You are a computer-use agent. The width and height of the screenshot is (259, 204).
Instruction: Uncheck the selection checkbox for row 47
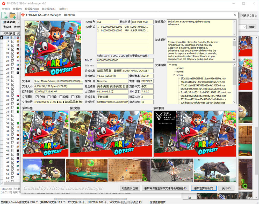point(13,158)
